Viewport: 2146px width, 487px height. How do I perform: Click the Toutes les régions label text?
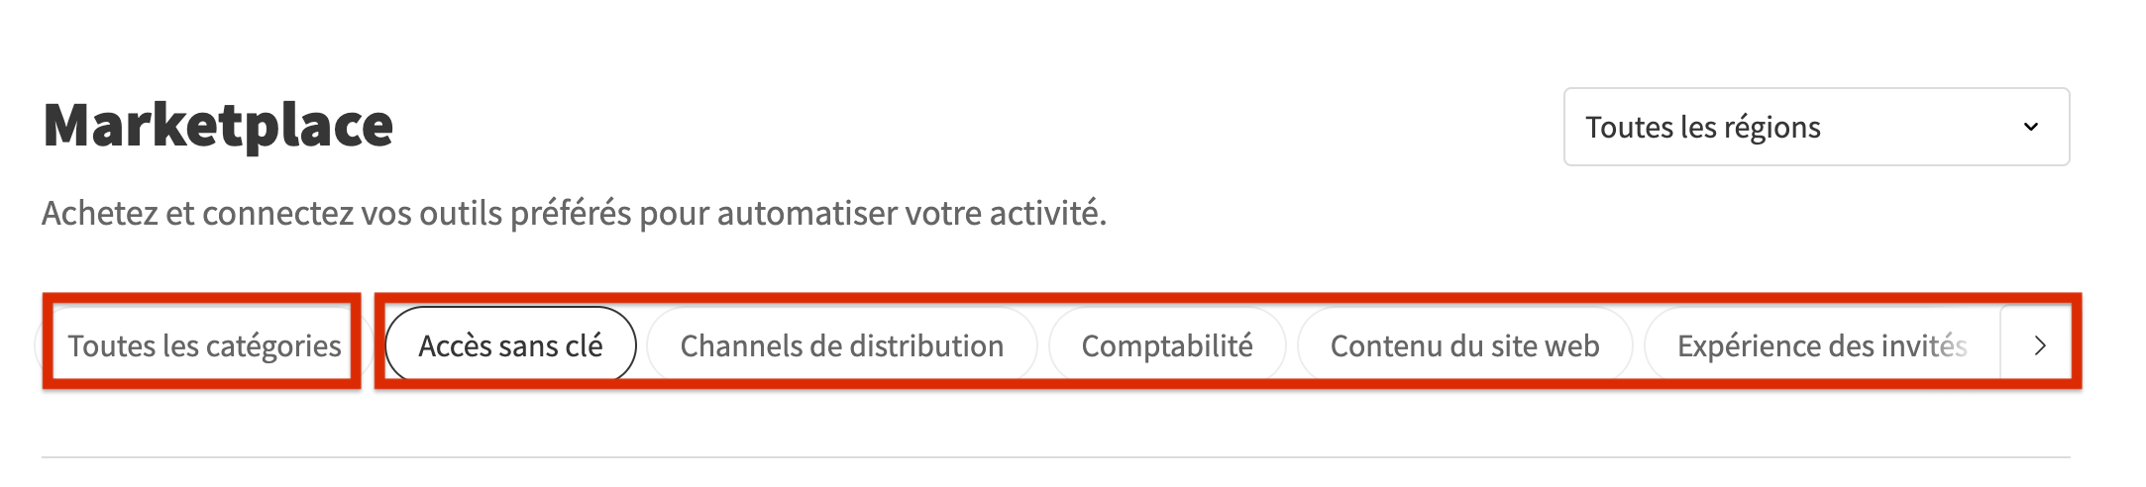coord(1702,128)
